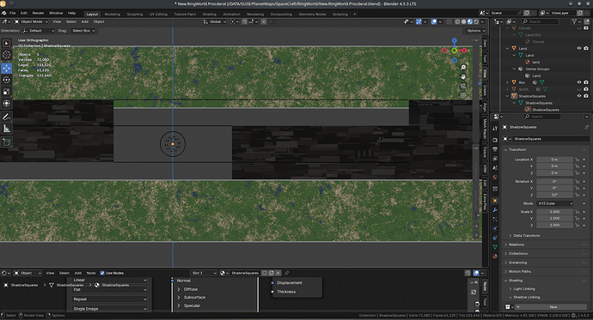
Task: Open the Object Data properties tab
Action: coord(495,247)
